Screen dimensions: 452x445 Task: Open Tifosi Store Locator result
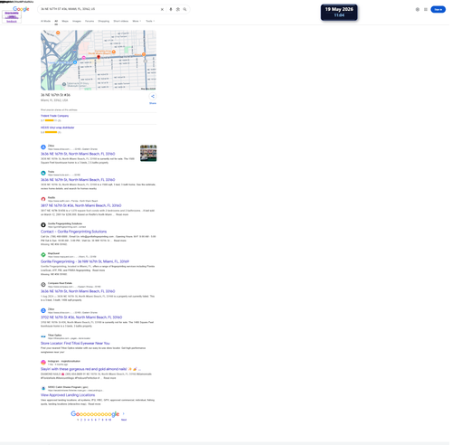75,343
